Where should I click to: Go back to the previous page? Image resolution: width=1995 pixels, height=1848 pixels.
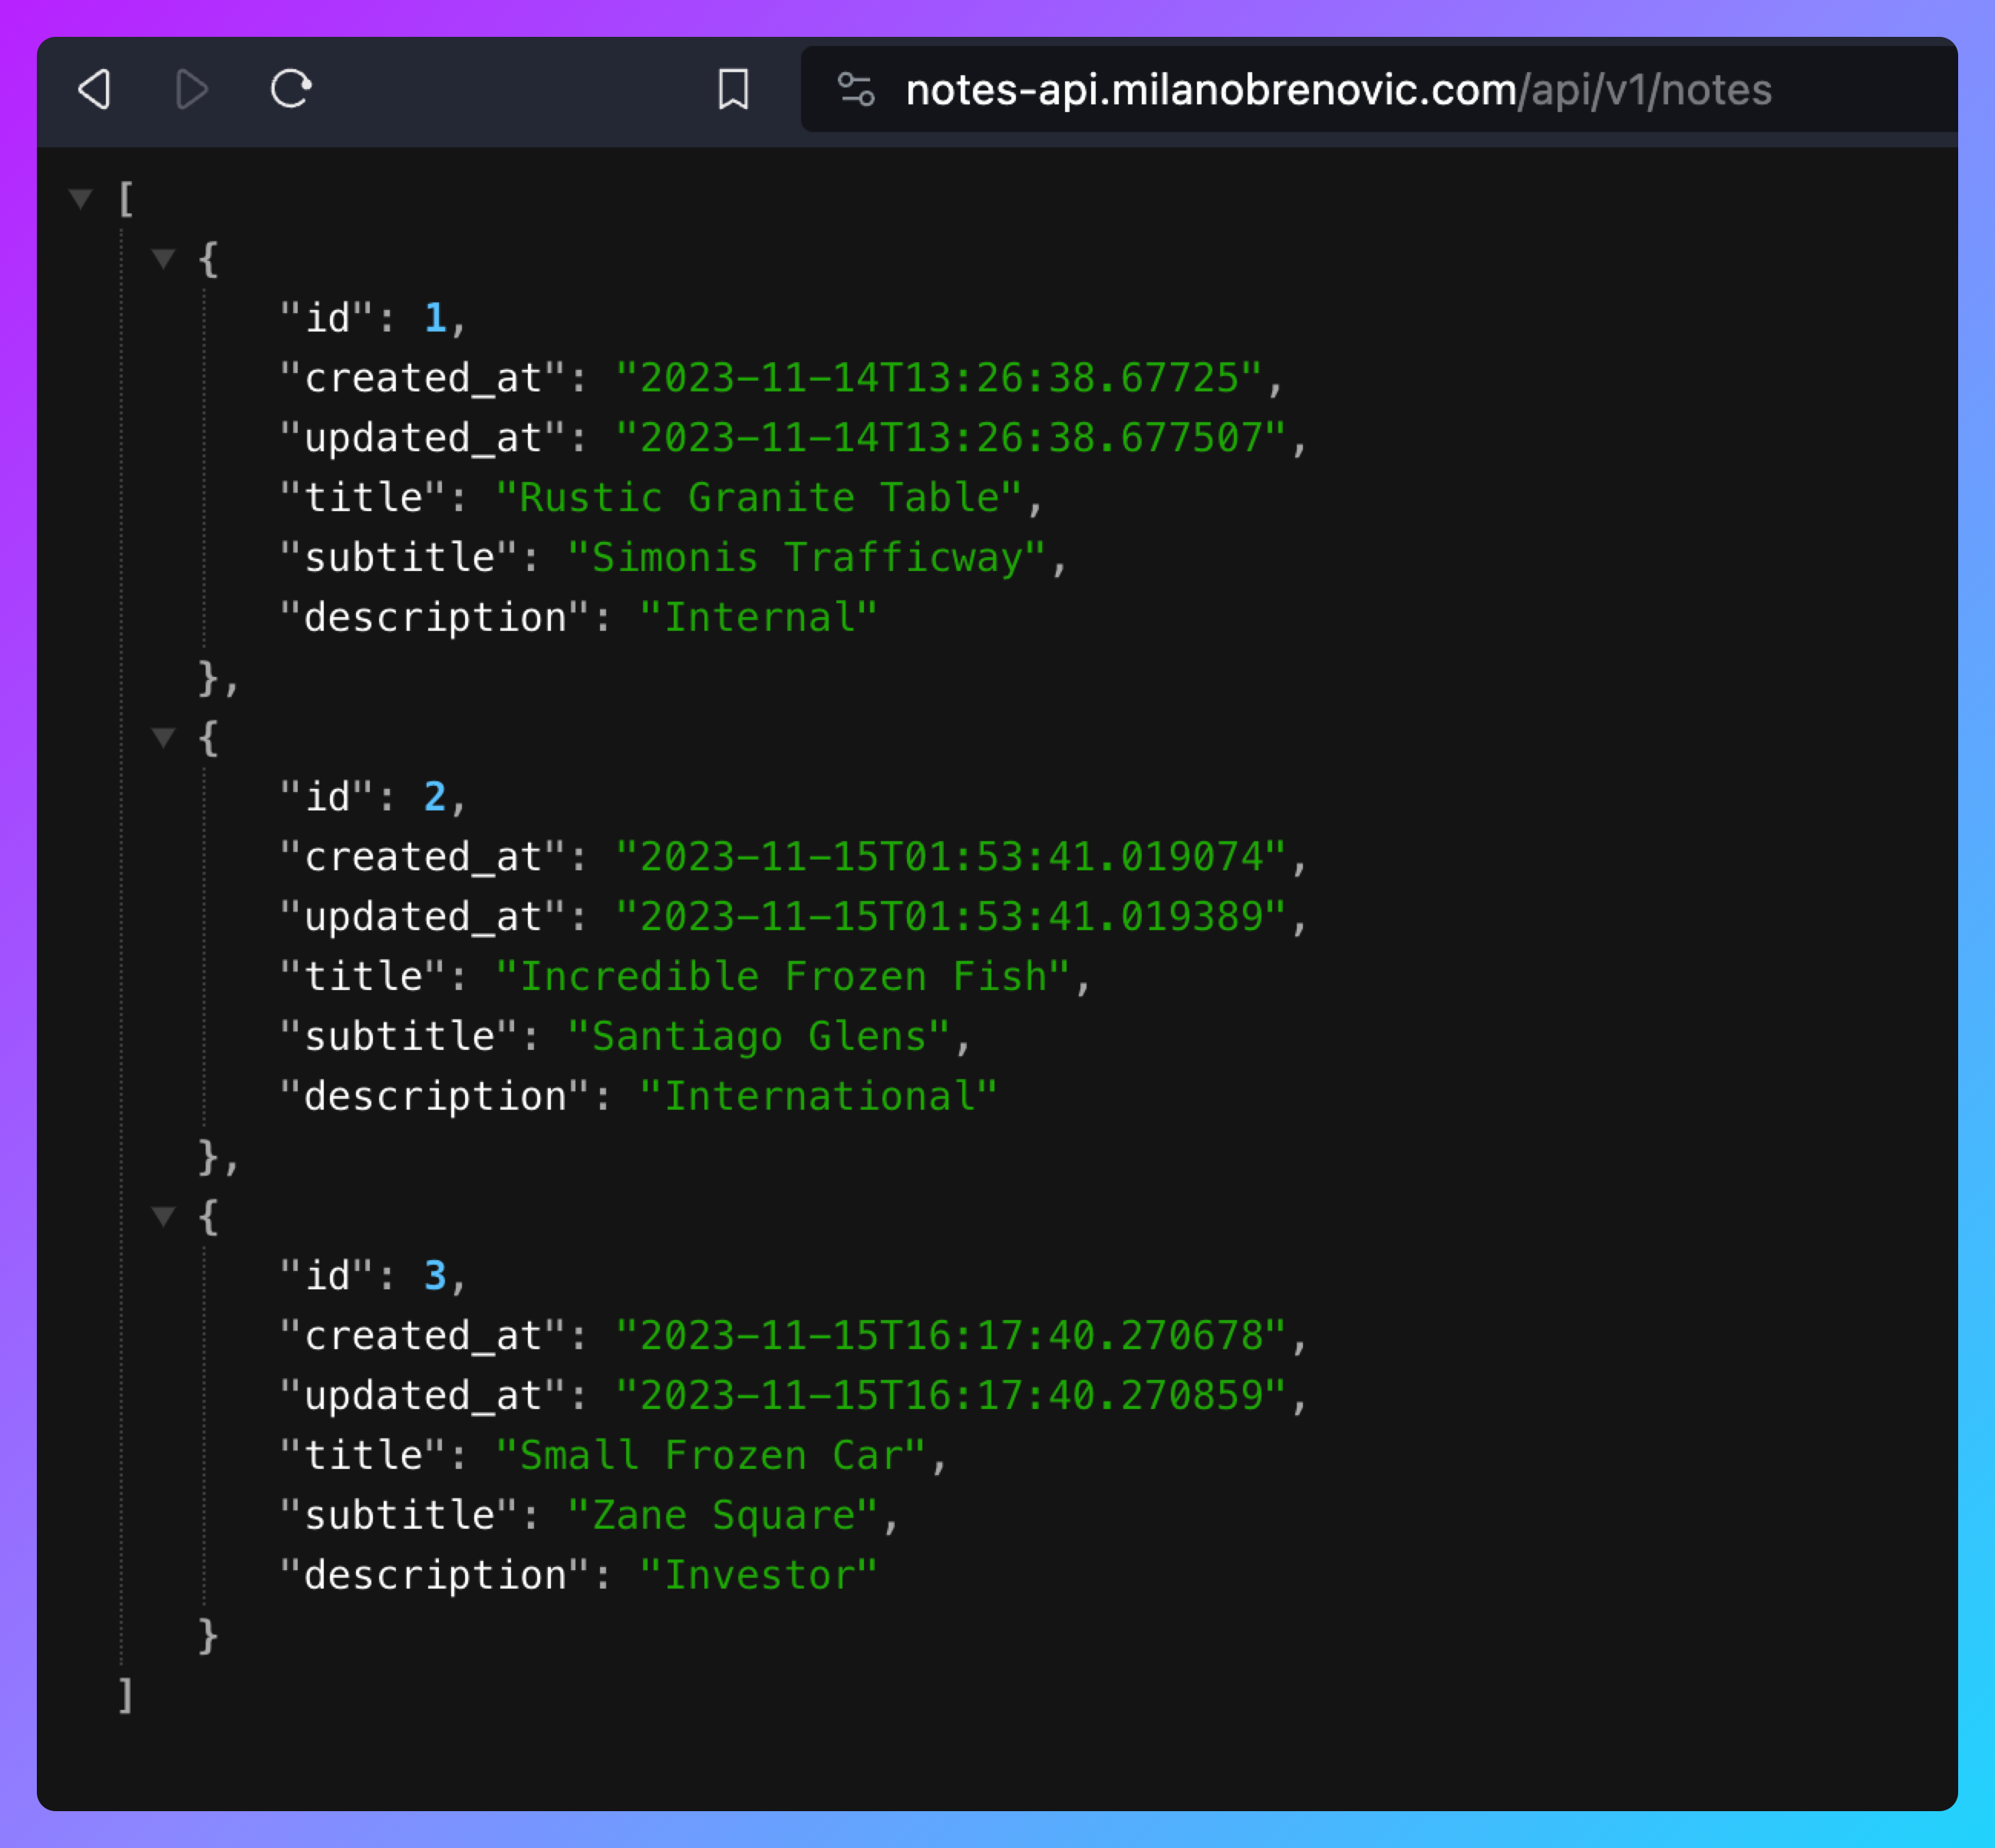click(x=95, y=90)
